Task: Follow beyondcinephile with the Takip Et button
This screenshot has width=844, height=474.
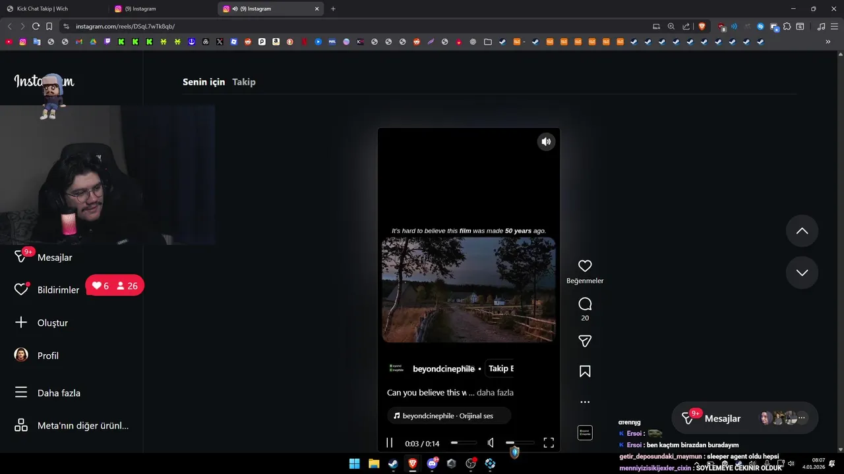Action: coord(500,369)
